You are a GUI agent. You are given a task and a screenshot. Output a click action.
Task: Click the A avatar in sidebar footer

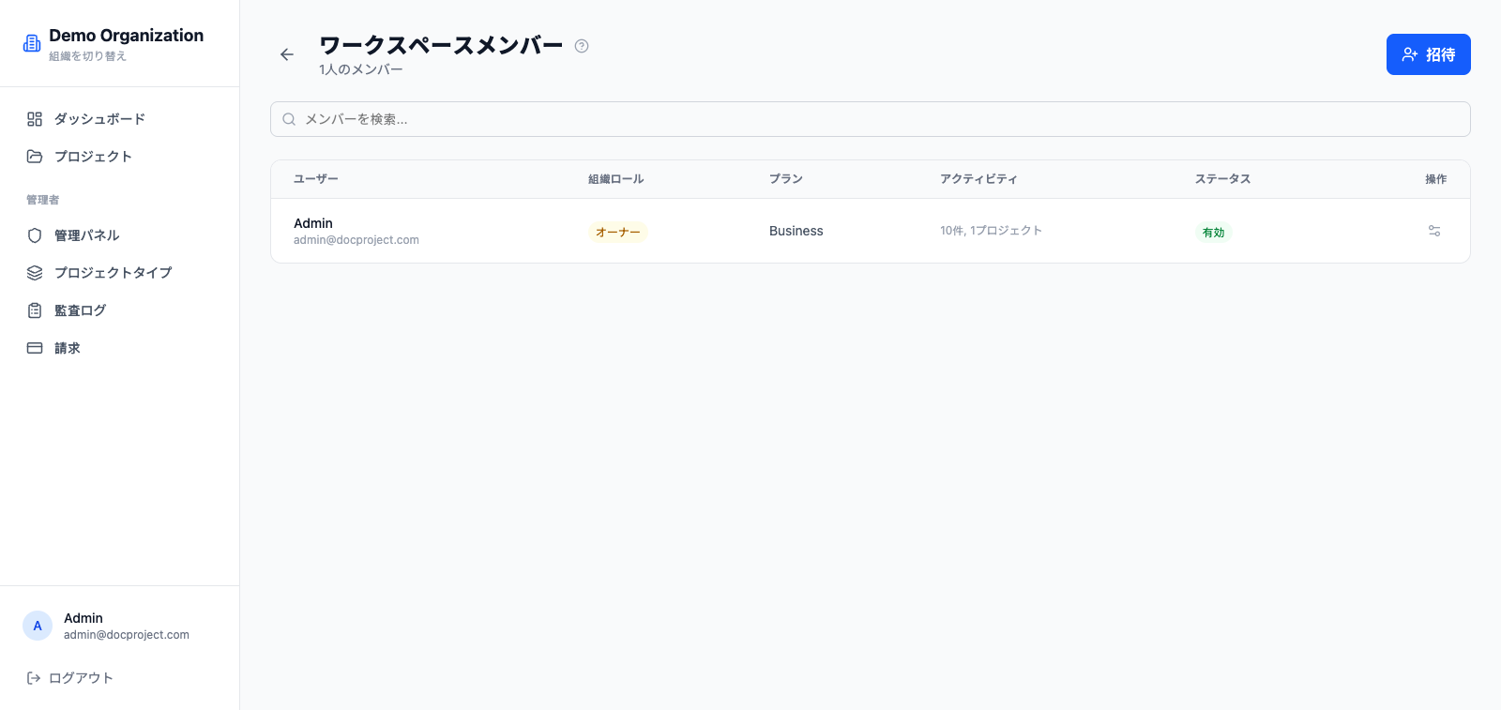click(x=38, y=626)
